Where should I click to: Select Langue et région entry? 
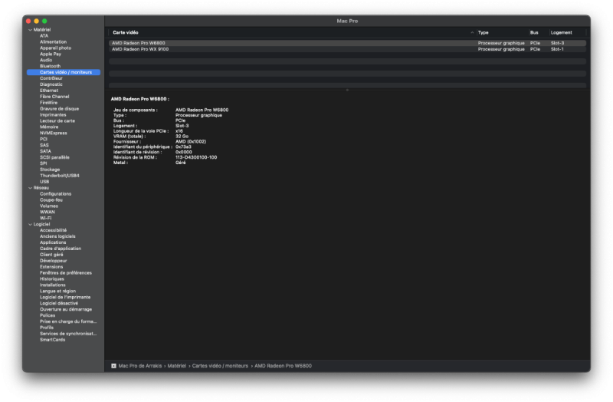coord(58,291)
